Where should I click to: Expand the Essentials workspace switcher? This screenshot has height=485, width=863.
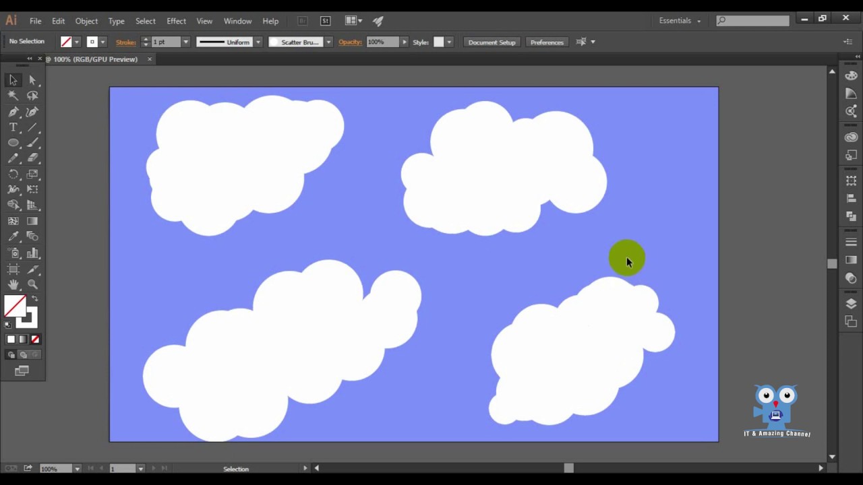[x=680, y=21]
